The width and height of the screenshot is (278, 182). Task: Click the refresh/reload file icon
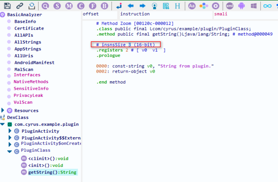(x=32, y=6)
